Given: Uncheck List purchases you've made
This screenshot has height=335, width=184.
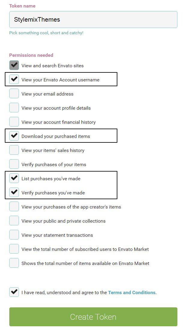Looking at the screenshot, I should point(14,178).
